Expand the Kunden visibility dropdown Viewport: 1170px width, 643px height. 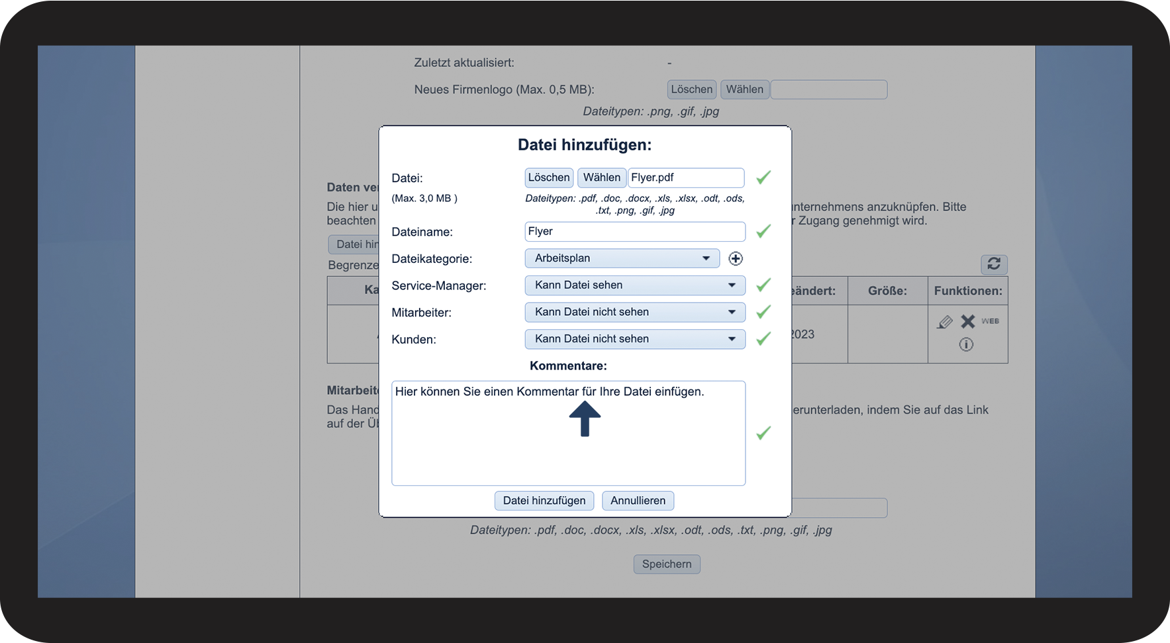pos(634,339)
